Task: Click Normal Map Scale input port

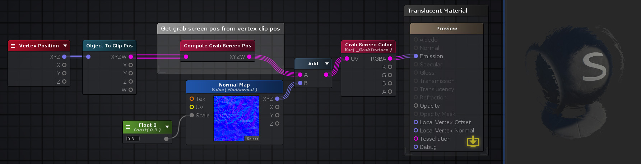Action: [x=192, y=115]
